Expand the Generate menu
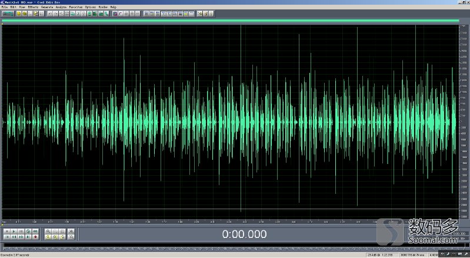The image size is (470, 258). click(x=46, y=7)
